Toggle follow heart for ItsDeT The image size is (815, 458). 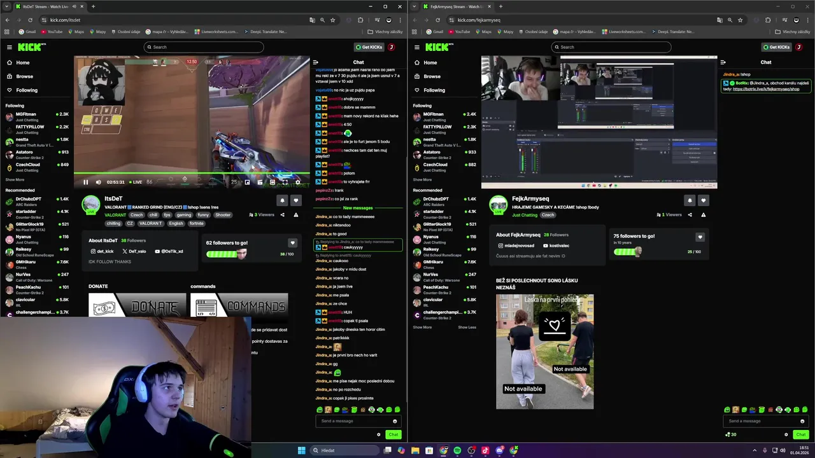click(x=295, y=200)
